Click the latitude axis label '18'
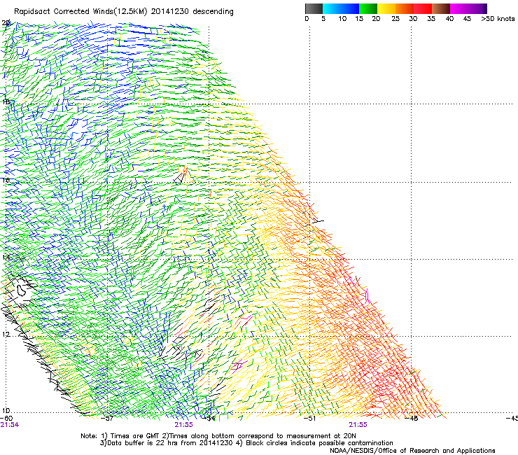This screenshot has height=455, width=518. (6, 101)
